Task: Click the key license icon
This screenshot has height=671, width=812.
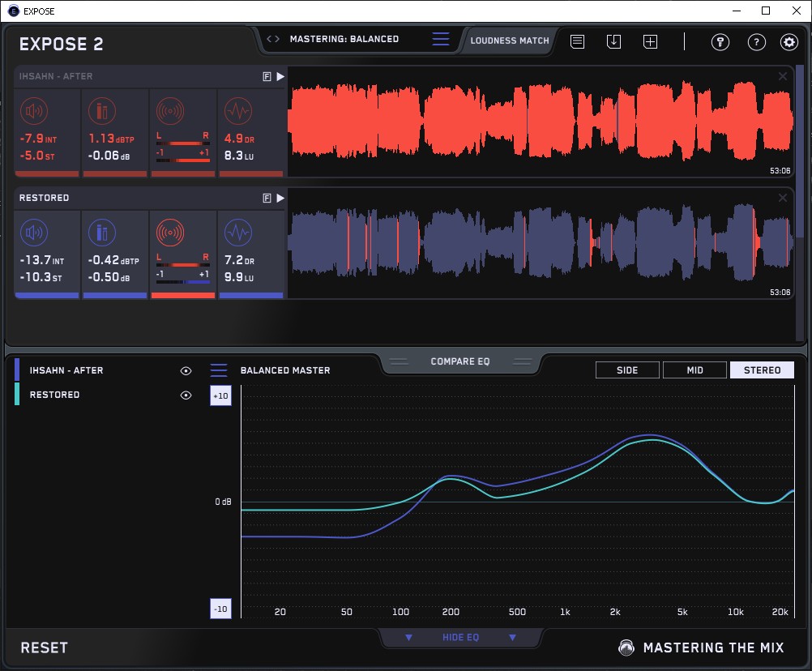Action: pyautogui.click(x=720, y=42)
